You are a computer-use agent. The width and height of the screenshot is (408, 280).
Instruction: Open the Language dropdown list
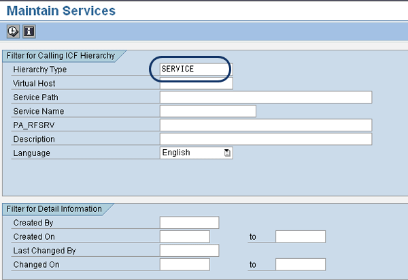pyautogui.click(x=227, y=153)
